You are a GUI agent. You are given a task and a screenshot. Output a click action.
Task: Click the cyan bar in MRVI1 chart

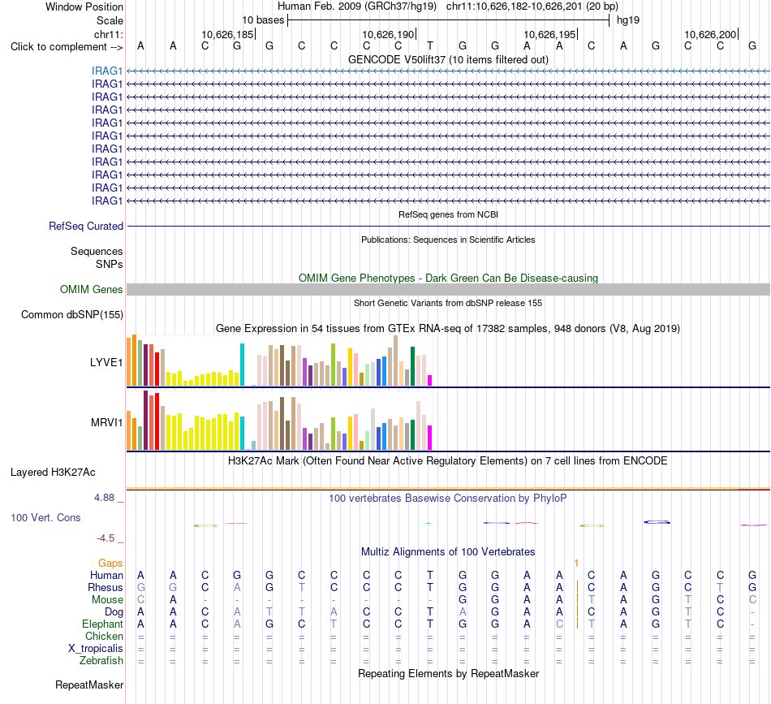242,434
